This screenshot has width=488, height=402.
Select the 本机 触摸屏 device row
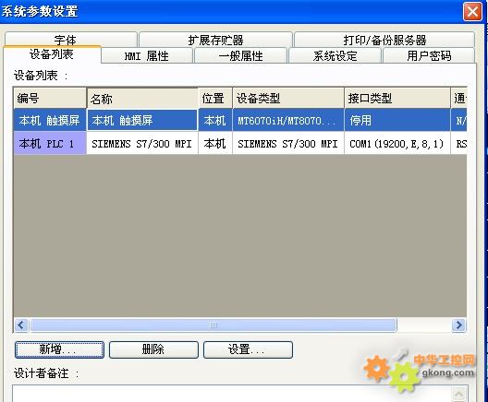pyautogui.click(x=240, y=120)
